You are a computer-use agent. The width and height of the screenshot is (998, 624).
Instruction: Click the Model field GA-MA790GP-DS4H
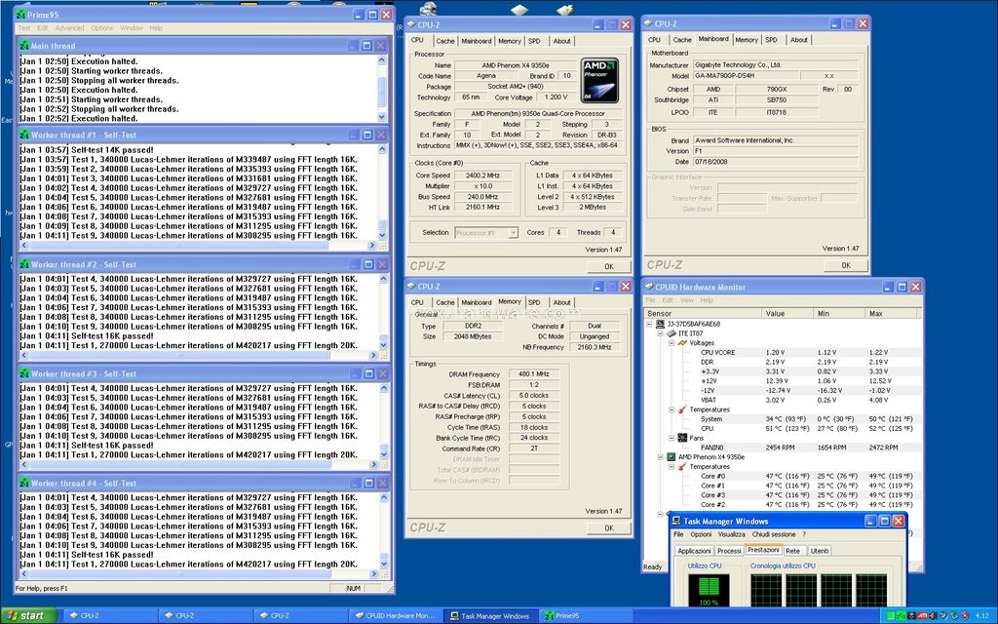[745, 75]
